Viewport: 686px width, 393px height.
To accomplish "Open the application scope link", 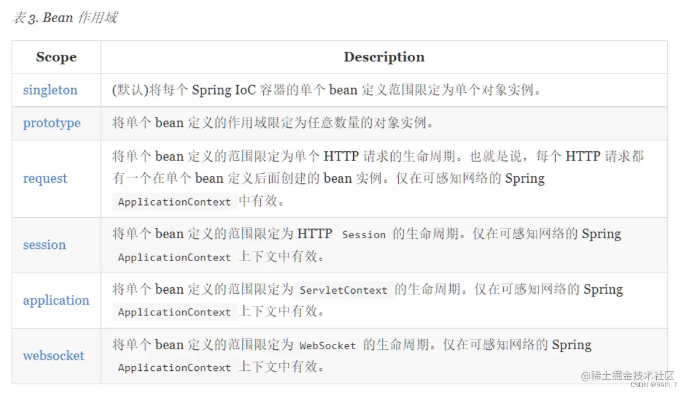I will pyautogui.click(x=56, y=300).
